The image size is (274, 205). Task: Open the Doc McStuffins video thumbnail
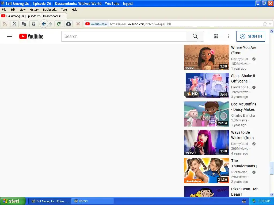[x=206, y=114]
